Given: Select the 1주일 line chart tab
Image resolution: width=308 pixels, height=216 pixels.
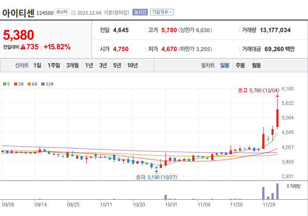Looking at the screenshot, I should (x=54, y=65).
